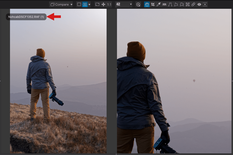This screenshot has width=233, height=155.
Task: Zoom to 1:1 magnification
Action: click(x=109, y=4)
